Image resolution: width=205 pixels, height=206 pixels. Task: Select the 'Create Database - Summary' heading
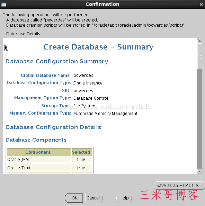pos(98,47)
